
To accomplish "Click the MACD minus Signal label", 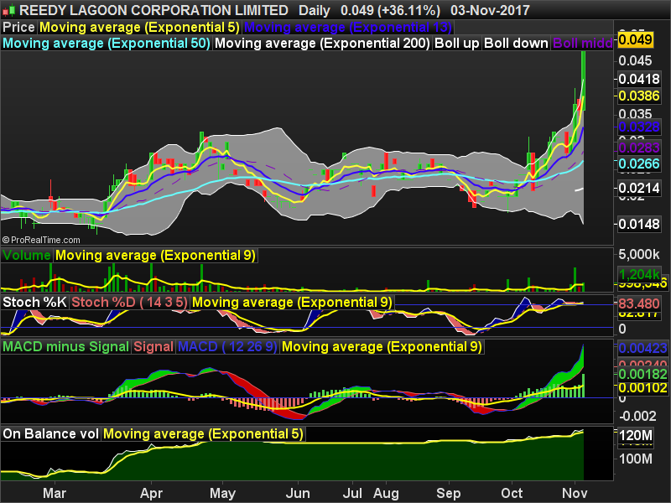I will (x=66, y=346).
